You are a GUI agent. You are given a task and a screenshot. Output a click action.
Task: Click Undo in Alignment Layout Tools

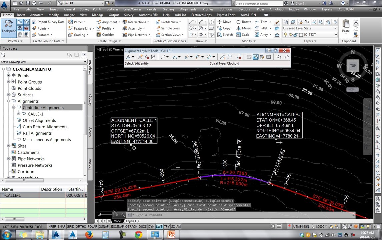pyautogui.click(x=279, y=57)
